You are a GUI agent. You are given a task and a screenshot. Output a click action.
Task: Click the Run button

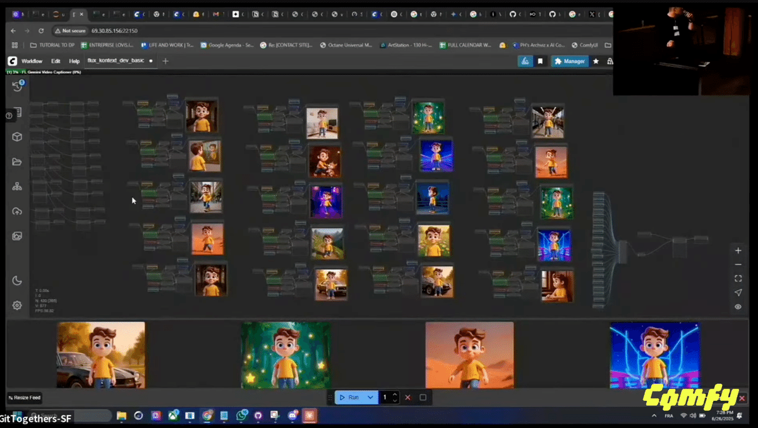point(349,397)
